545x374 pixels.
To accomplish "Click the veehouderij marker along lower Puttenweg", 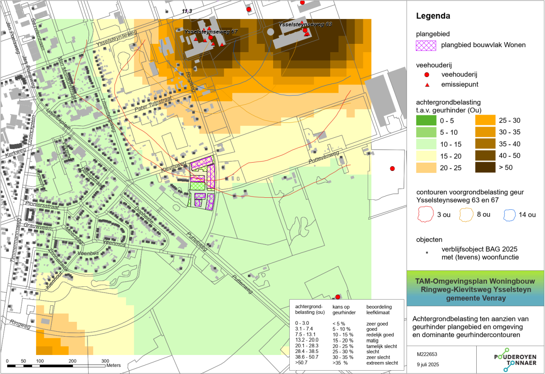I will (339, 296).
